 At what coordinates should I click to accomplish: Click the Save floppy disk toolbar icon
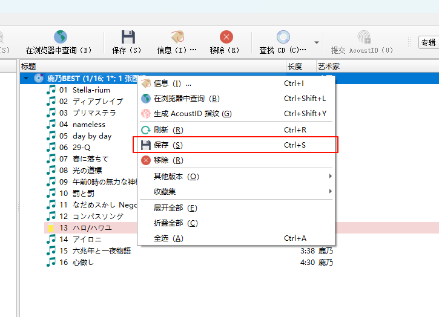[127, 38]
